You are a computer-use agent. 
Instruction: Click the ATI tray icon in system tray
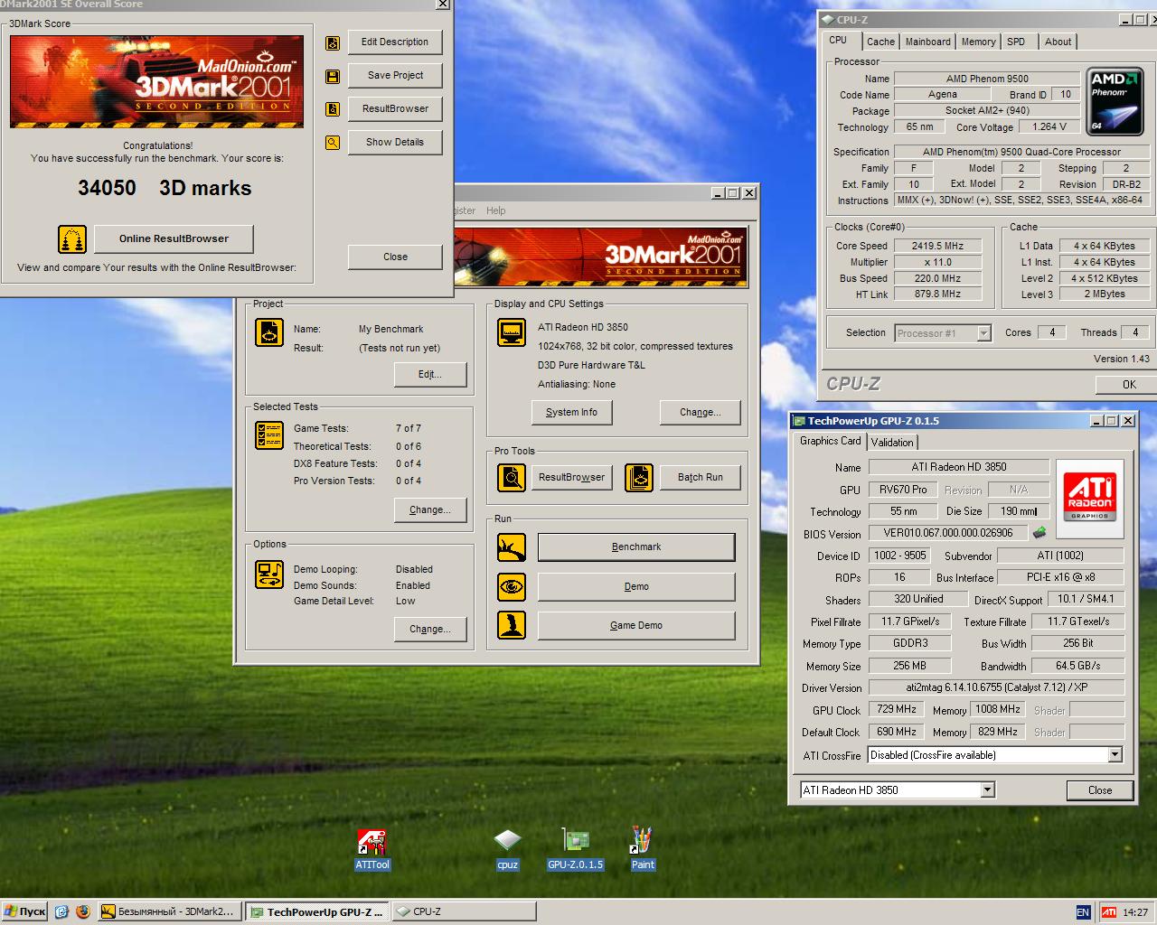(1108, 912)
